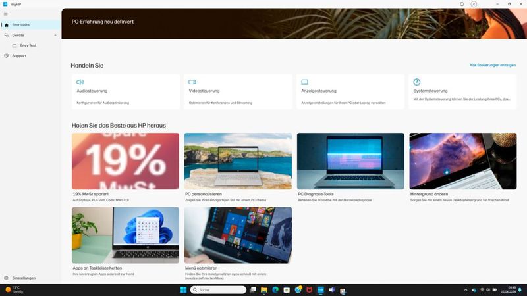Click the Systemsteuerung gauge icon
This screenshot has height=296, width=527.
coord(417,82)
